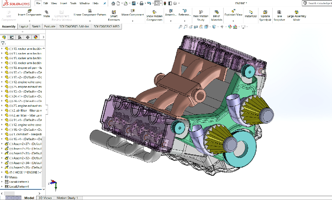Image resolution: width=332 pixels, height=200 pixels.
Task: Pin the menu bar with pushpin
Action: (104, 3)
